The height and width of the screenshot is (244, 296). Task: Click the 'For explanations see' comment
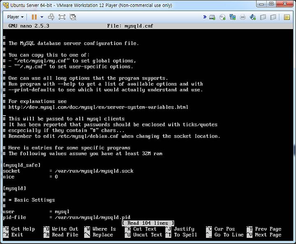tap(35, 101)
